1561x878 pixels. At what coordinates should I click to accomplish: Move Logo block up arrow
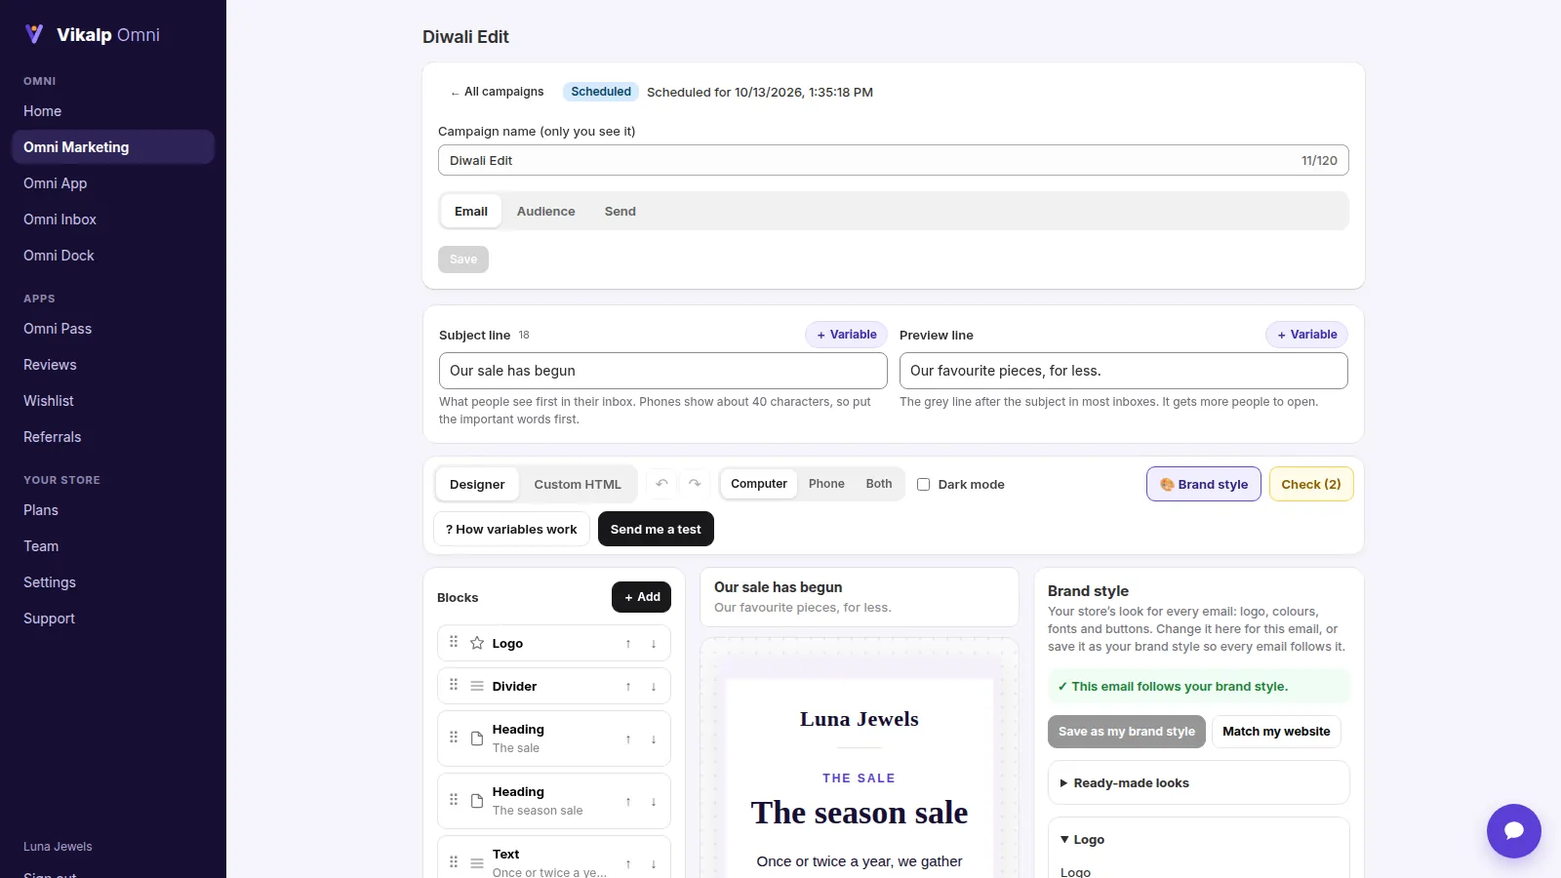pyautogui.click(x=628, y=644)
